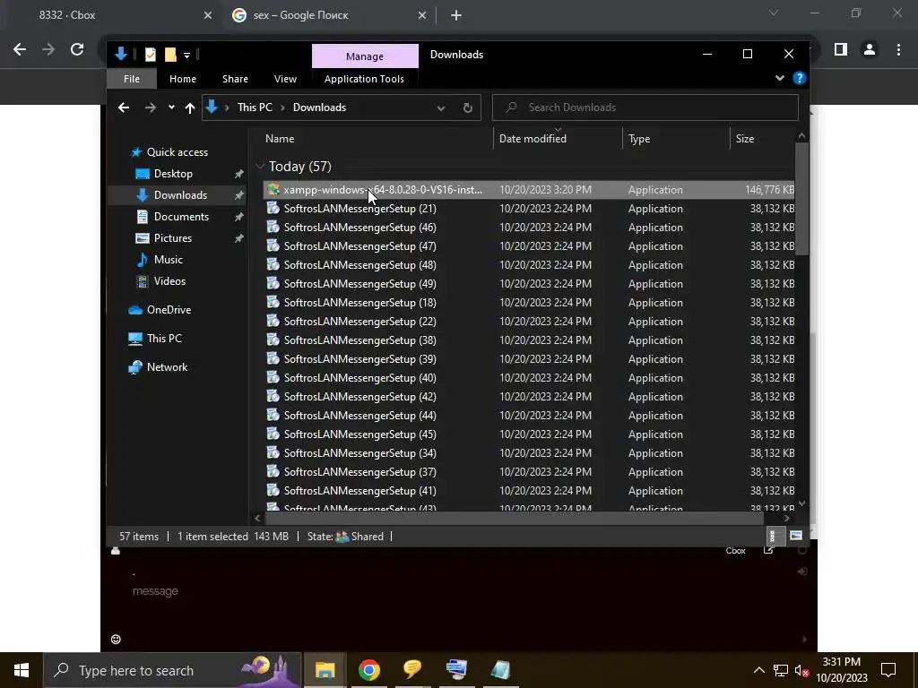Go back in Explorer navigation
This screenshot has width=918, height=688.
[124, 107]
